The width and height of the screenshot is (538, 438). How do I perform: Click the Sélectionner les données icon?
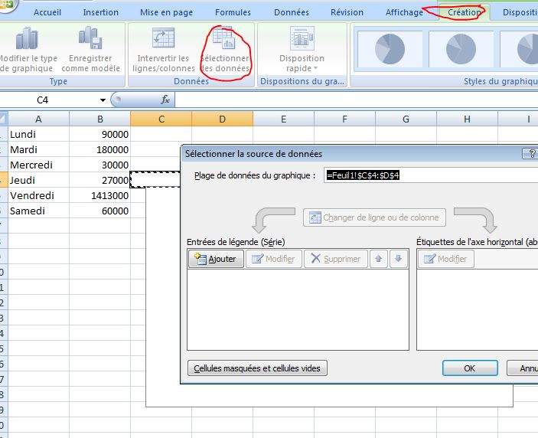click(x=224, y=40)
